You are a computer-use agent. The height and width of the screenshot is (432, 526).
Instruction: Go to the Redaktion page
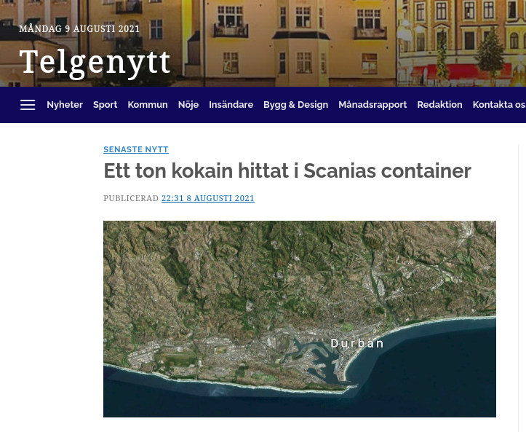click(439, 105)
